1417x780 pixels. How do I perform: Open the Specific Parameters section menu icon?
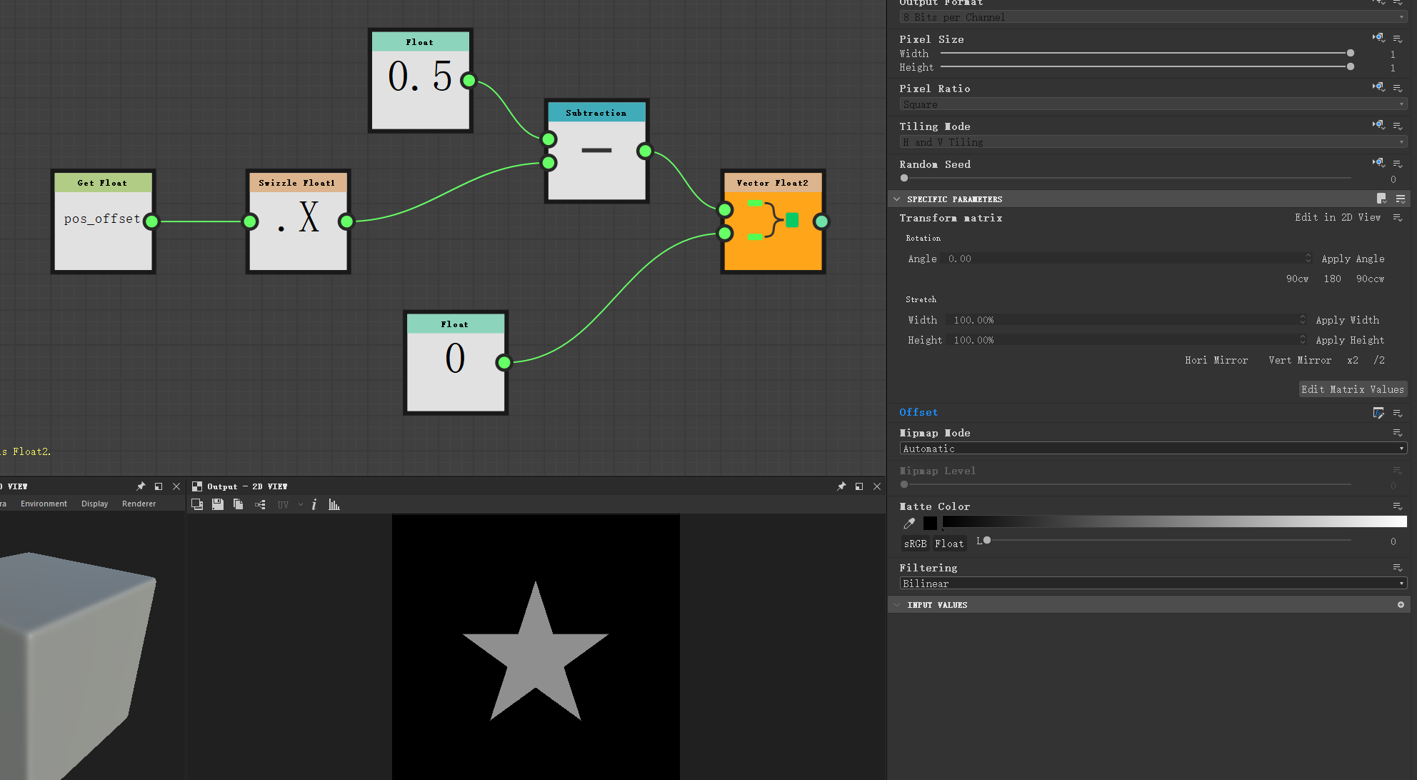point(1401,199)
